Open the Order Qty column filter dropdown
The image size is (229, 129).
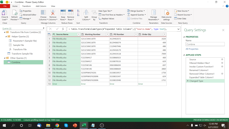tap(164, 34)
